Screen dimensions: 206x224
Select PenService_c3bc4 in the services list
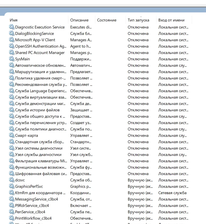pyautogui.click(x=99, y=212)
